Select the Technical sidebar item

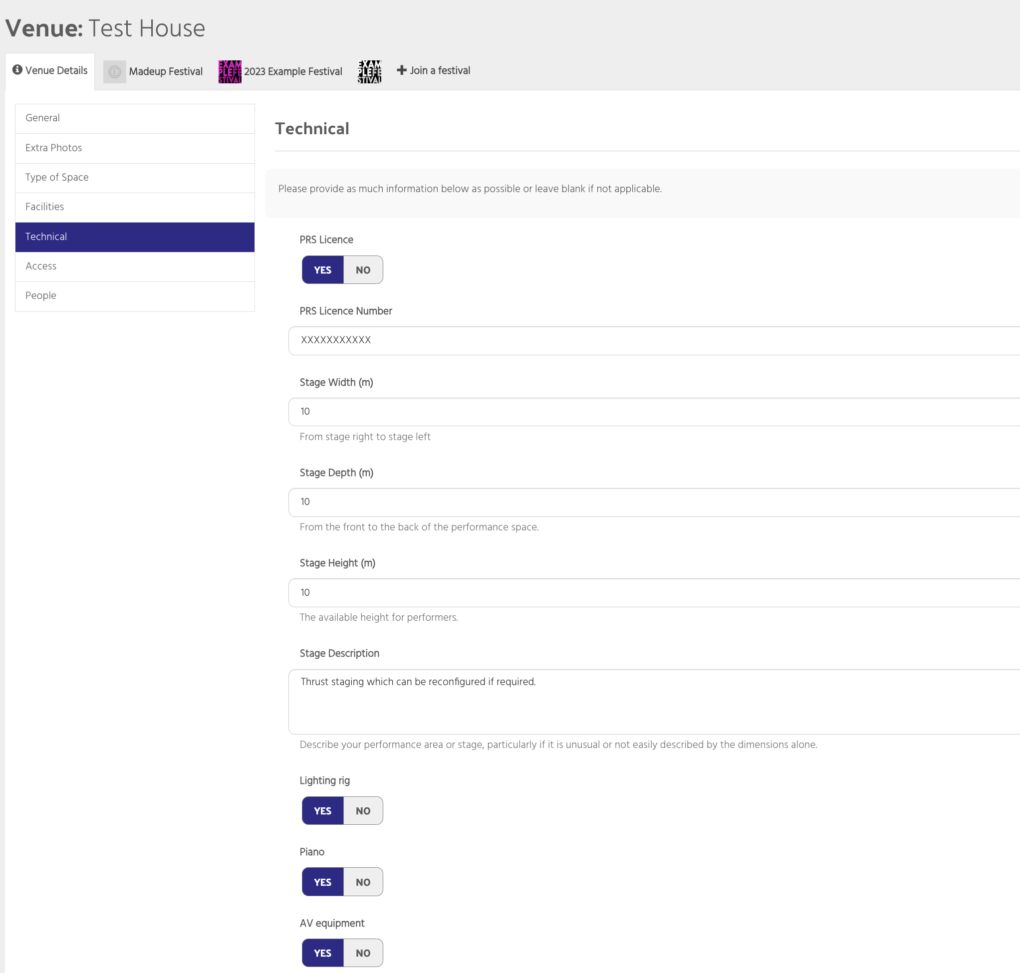pos(135,237)
